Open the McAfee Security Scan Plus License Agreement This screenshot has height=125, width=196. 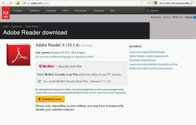coord(103,93)
